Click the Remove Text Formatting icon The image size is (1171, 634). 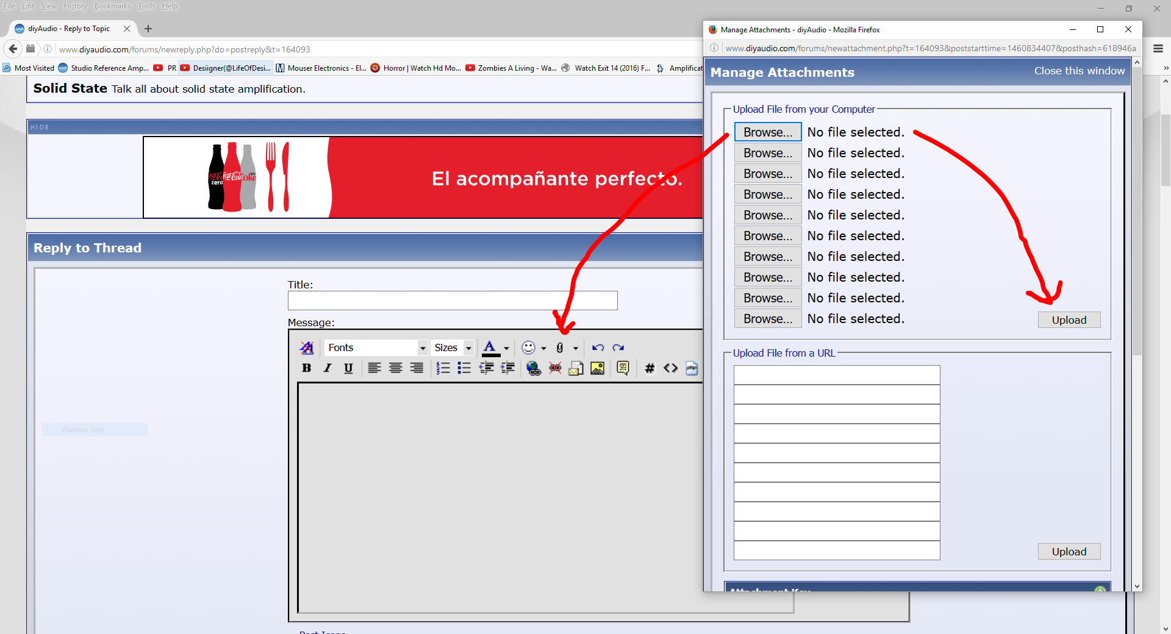tap(307, 347)
